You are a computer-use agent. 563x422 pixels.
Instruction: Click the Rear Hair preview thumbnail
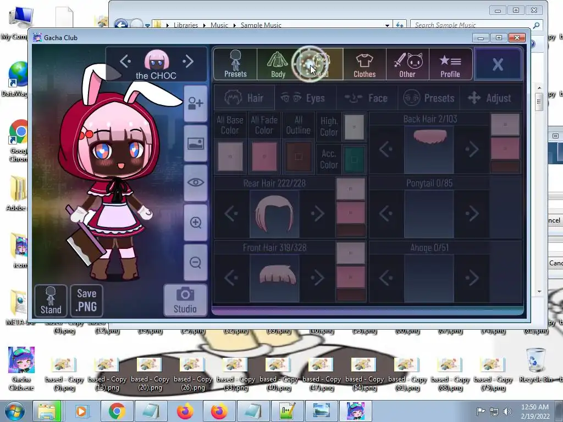(274, 214)
